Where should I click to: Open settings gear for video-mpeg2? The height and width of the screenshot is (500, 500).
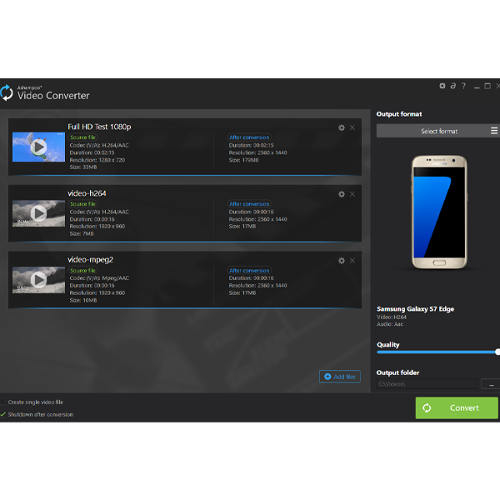pos(342,261)
